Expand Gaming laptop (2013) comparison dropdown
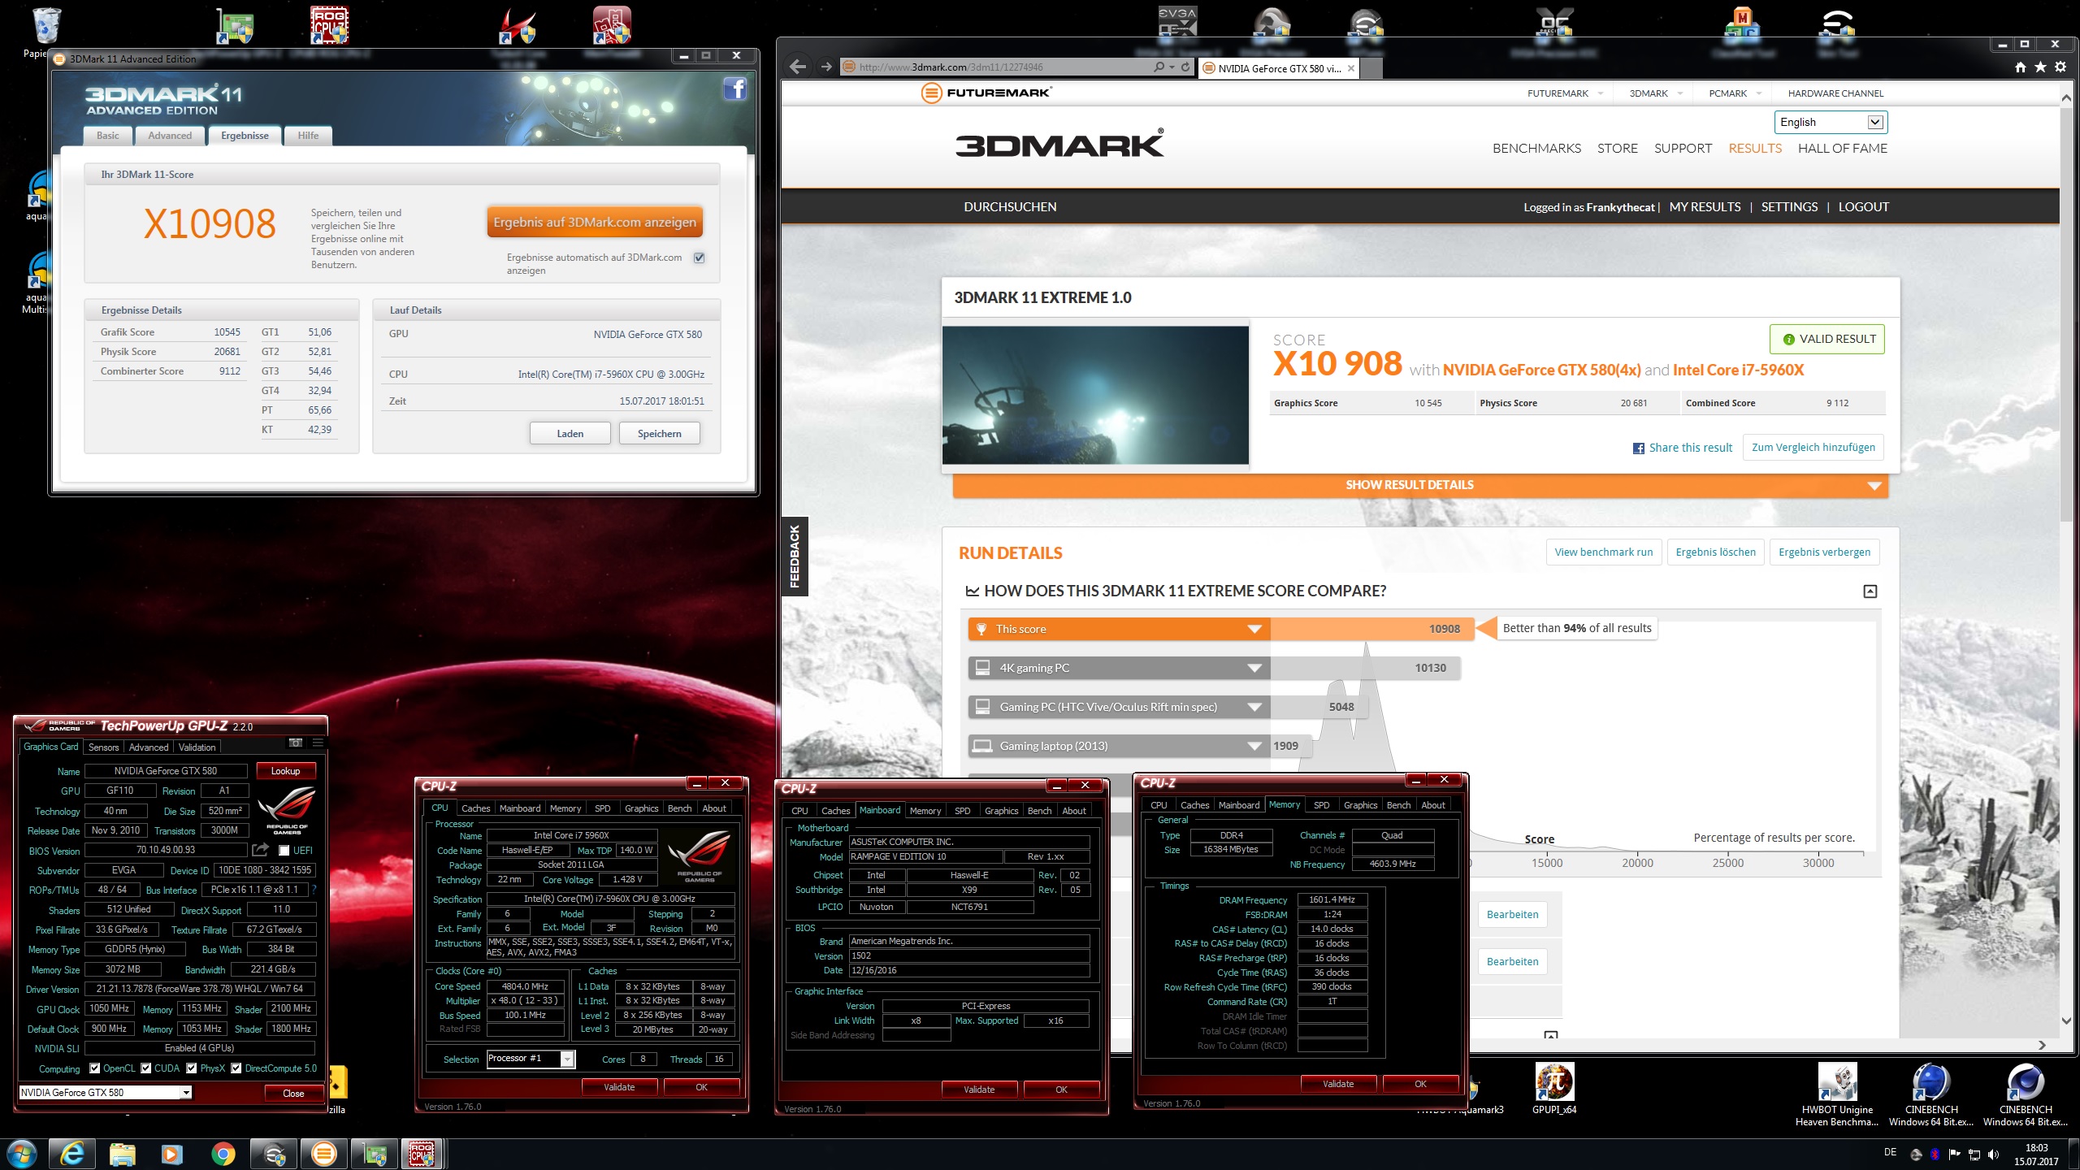This screenshot has width=2080, height=1170. (x=1254, y=746)
